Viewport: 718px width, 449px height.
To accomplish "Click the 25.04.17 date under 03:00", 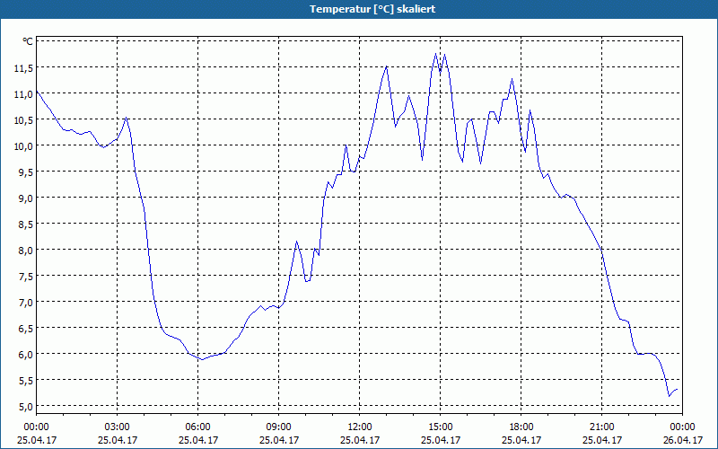I will coord(118,440).
